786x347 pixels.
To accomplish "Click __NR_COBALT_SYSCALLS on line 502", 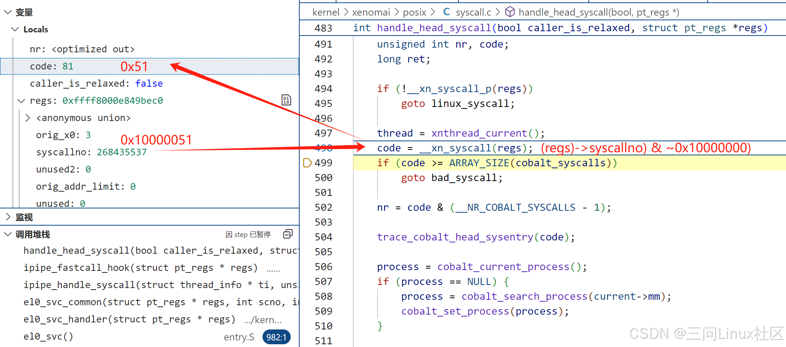I will pos(515,207).
